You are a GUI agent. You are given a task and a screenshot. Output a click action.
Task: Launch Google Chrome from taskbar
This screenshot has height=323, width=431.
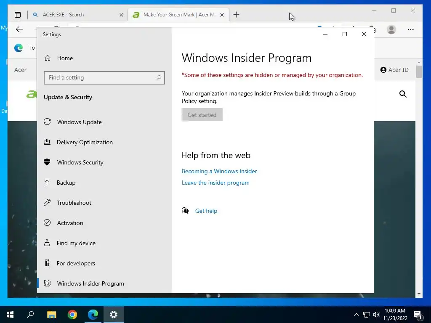(x=72, y=315)
